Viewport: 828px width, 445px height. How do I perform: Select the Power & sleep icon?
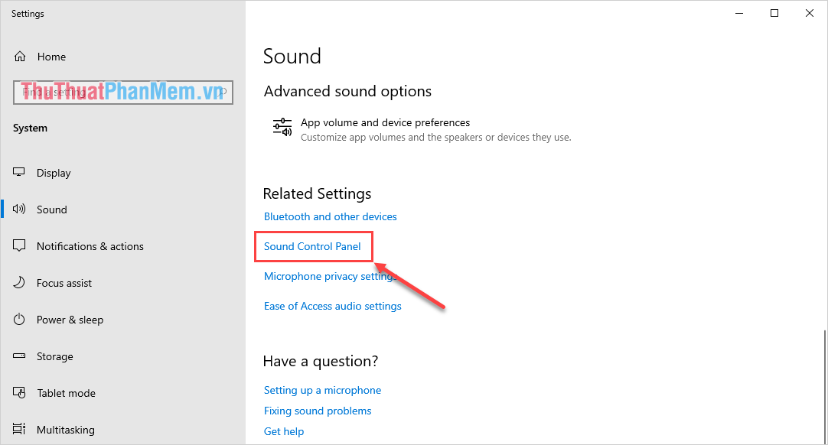point(18,319)
